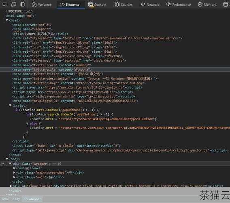Click the favicon-16.png href link
This screenshot has width=230, height=203.
point(70,43)
